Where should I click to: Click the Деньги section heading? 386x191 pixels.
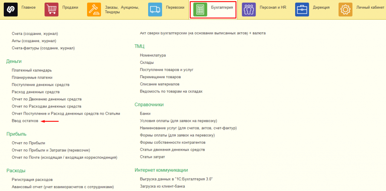point(14,61)
